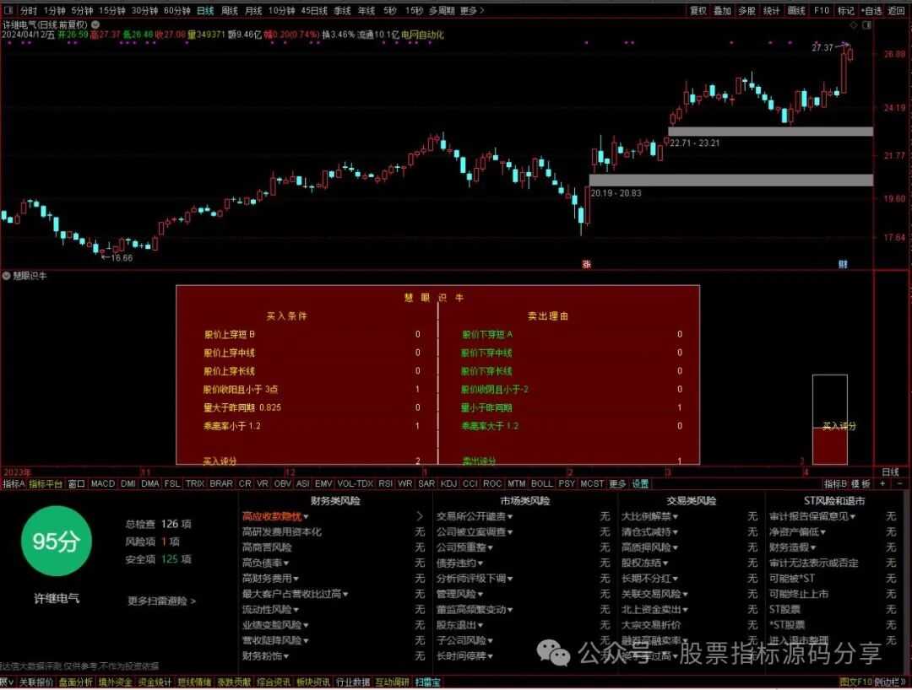The width and height of the screenshot is (912, 690).
Task: Select the MCST indicator
Action: [x=592, y=483]
